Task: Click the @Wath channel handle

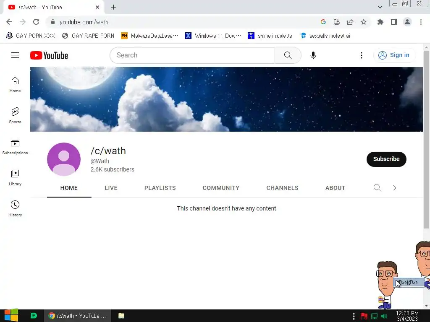Action: coord(100,161)
